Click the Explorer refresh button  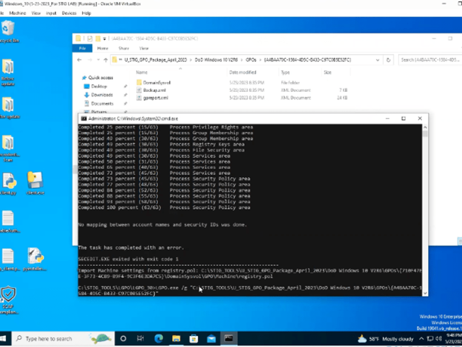pos(389,60)
